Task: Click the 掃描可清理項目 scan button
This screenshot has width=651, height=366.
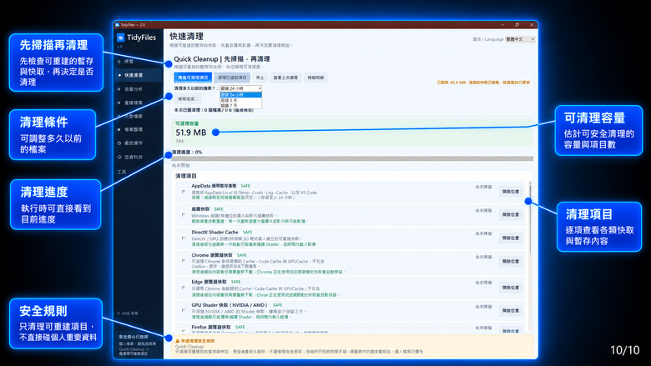Action: point(193,78)
